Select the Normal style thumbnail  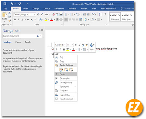115,17
